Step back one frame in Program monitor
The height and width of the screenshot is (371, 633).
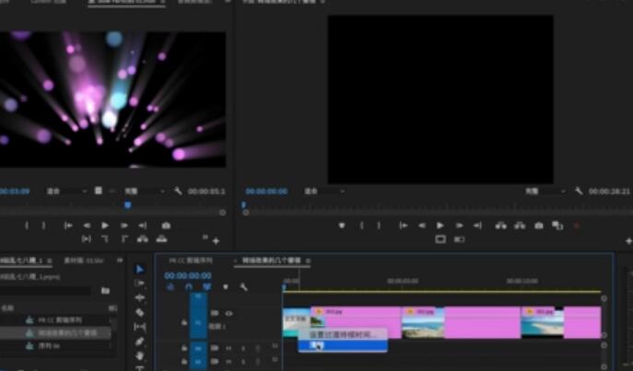coord(422,226)
